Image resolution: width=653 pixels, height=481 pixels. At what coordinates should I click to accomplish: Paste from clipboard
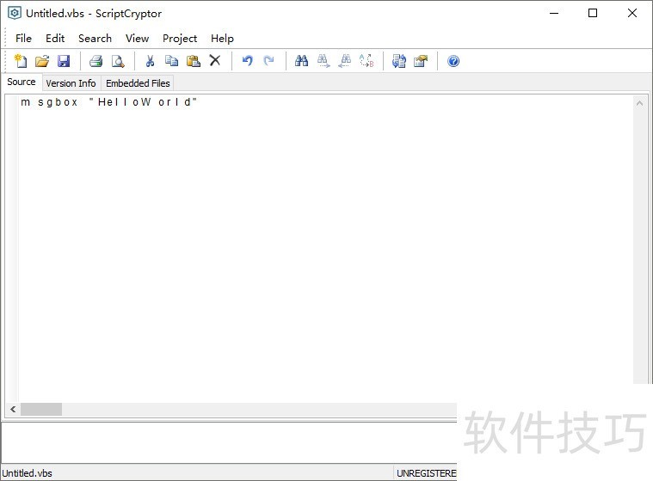tap(194, 61)
